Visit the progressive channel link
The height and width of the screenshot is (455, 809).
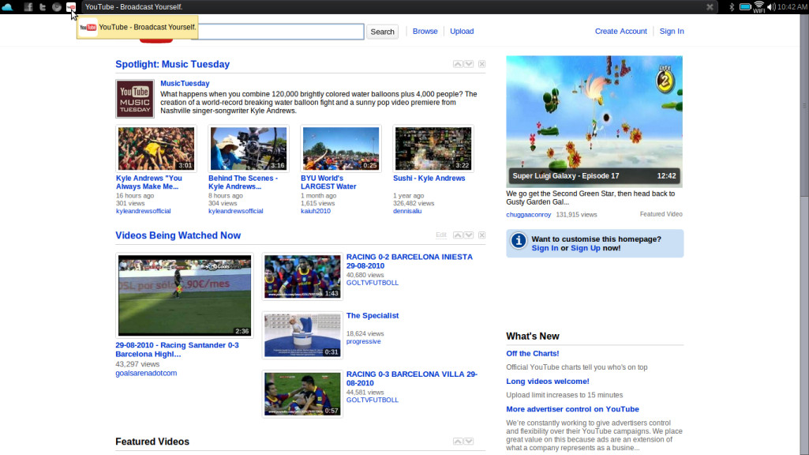click(x=364, y=341)
